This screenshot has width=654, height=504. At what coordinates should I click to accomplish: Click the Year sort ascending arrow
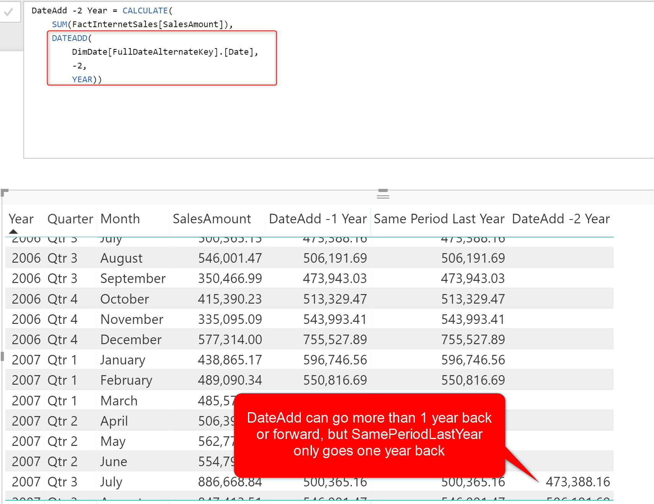click(13, 231)
